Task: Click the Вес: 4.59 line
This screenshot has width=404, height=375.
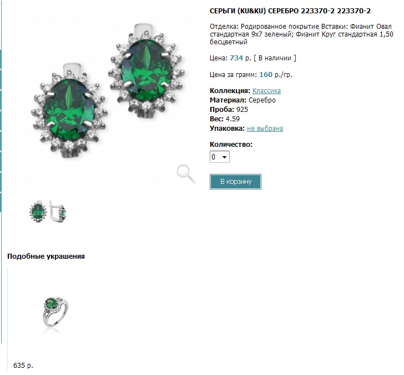Action: click(x=224, y=119)
